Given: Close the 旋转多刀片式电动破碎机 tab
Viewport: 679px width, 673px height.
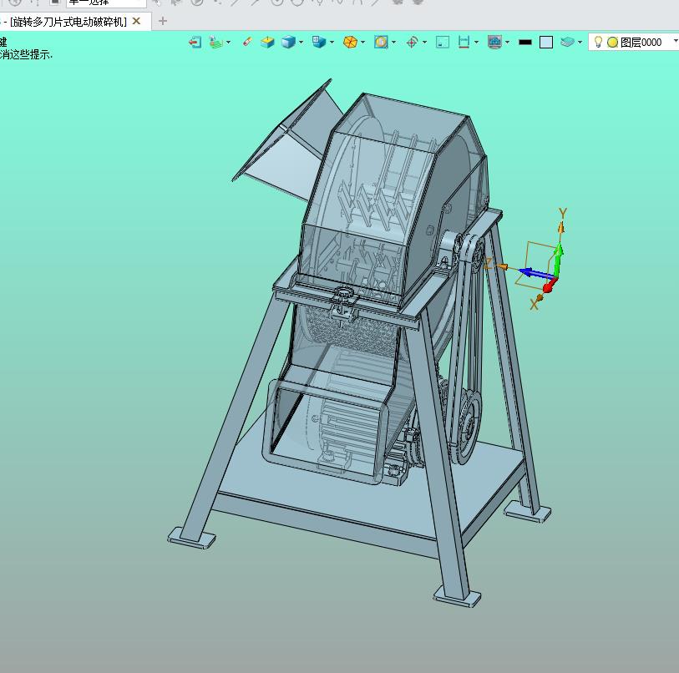Looking at the screenshot, I should click(136, 21).
